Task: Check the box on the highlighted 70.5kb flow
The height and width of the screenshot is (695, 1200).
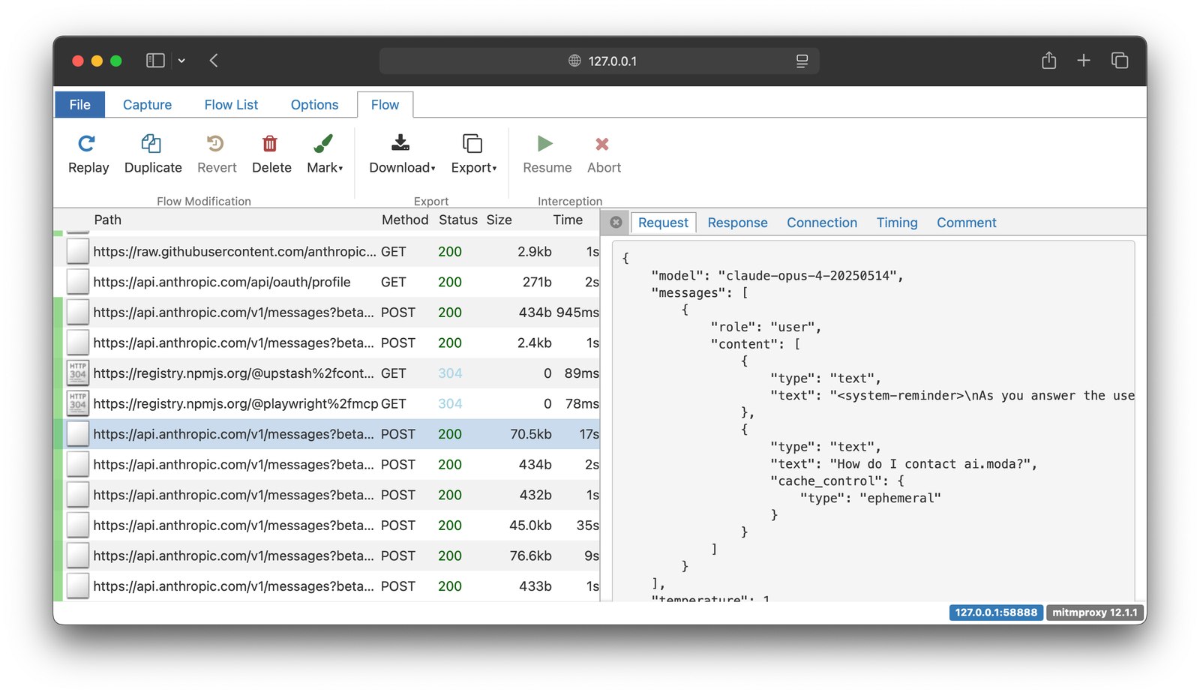Action: click(x=77, y=433)
